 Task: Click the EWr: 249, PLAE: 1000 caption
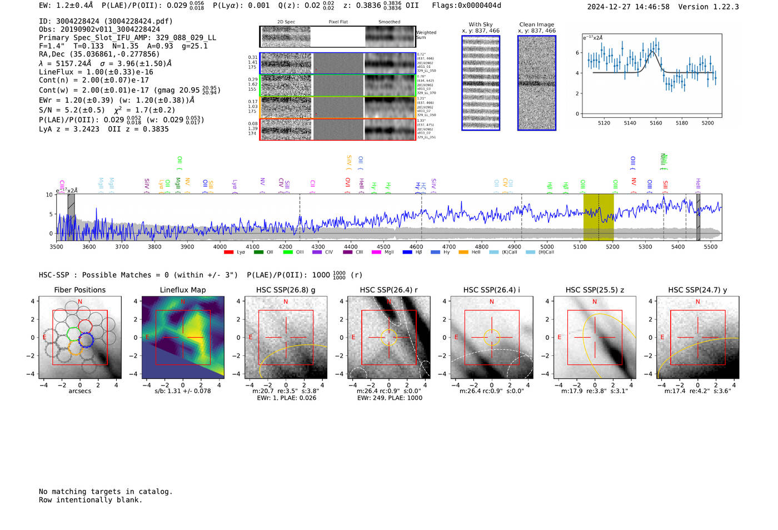[390, 398]
